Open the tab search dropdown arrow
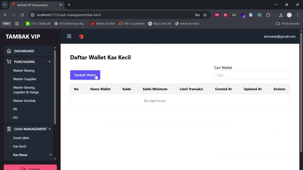Image resolution: width=303 pixels, height=170 pixels. [5, 5]
